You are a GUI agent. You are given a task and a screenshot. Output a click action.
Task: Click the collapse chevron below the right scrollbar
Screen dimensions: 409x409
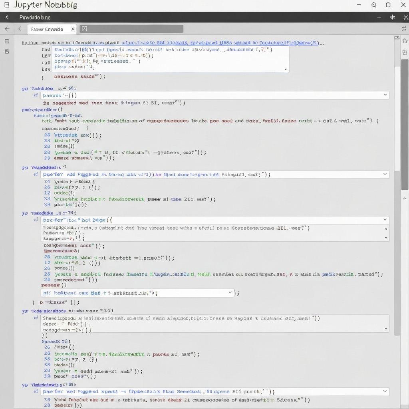click(x=405, y=198)
